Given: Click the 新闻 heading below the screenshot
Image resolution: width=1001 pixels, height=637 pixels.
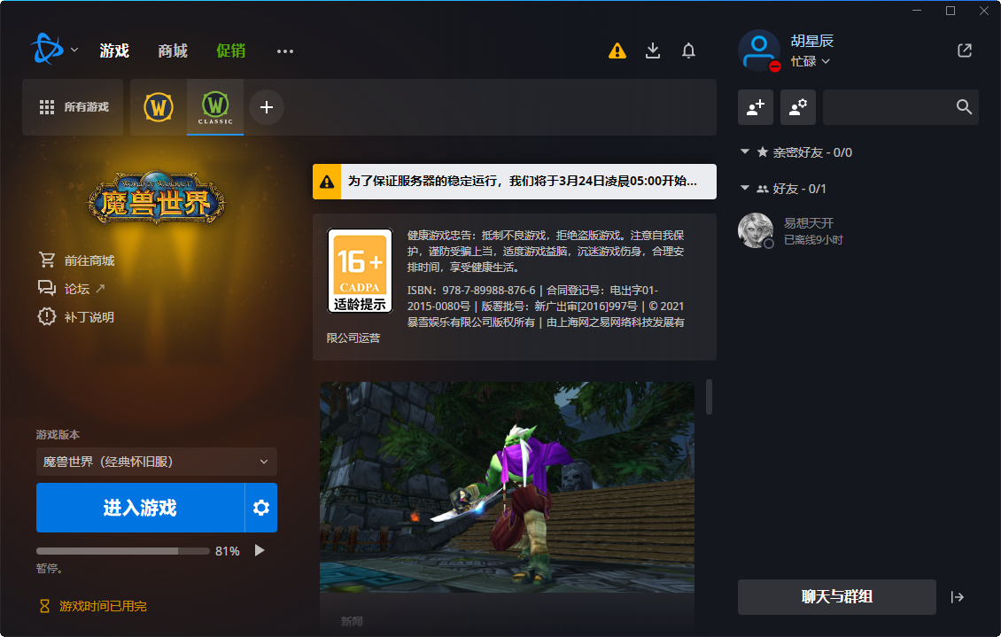Looking at the screenshot, I should coord(352,621).
